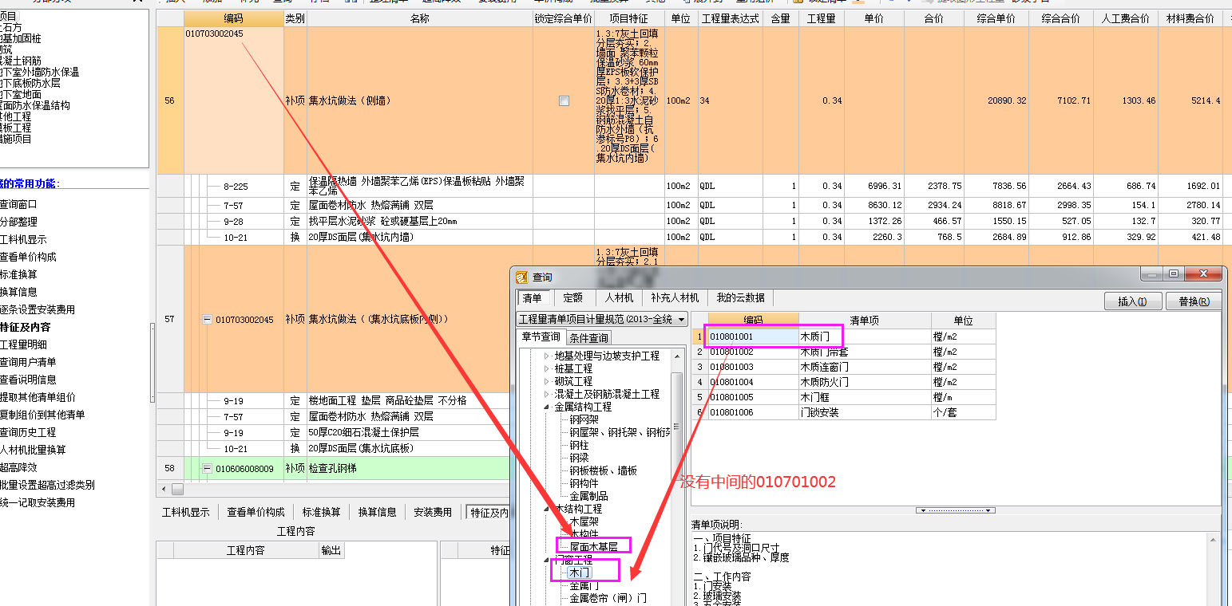Select 钢板楼板、墙板 tree item
Viewport: 1232px width, 606px height.
tap(603, 470)
